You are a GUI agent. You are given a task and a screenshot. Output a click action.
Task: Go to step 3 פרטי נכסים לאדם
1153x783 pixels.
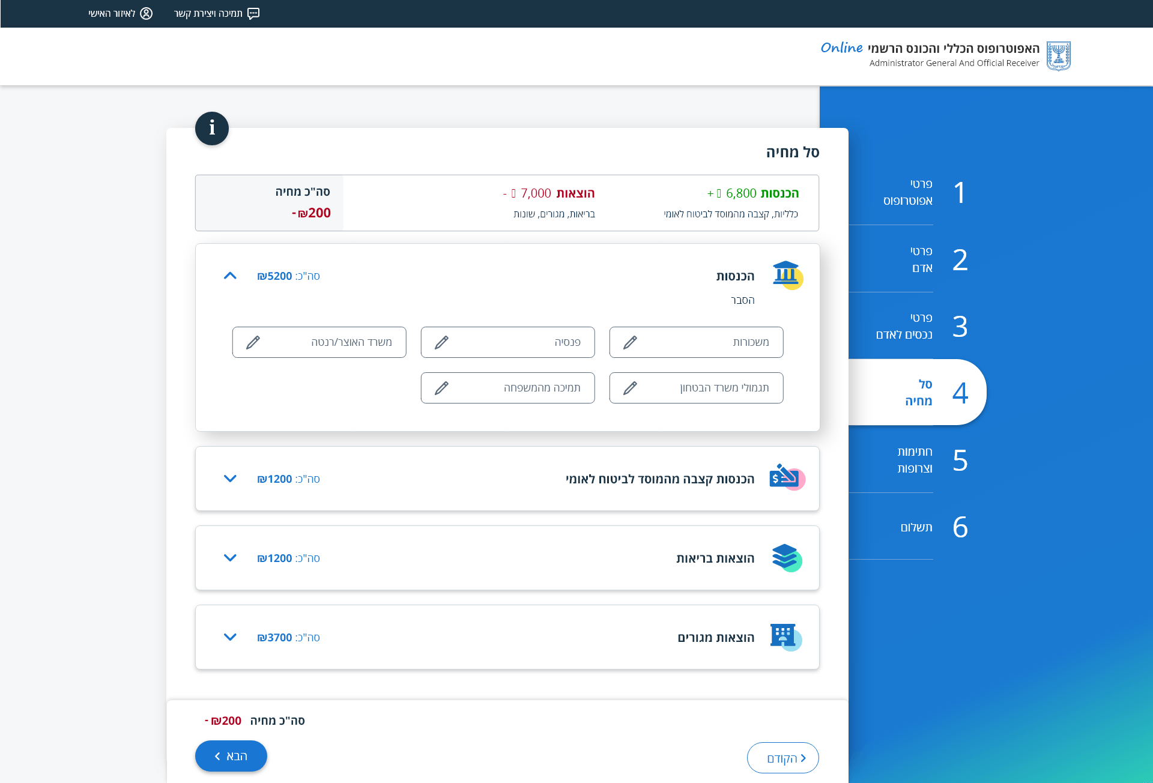[922, 326]
